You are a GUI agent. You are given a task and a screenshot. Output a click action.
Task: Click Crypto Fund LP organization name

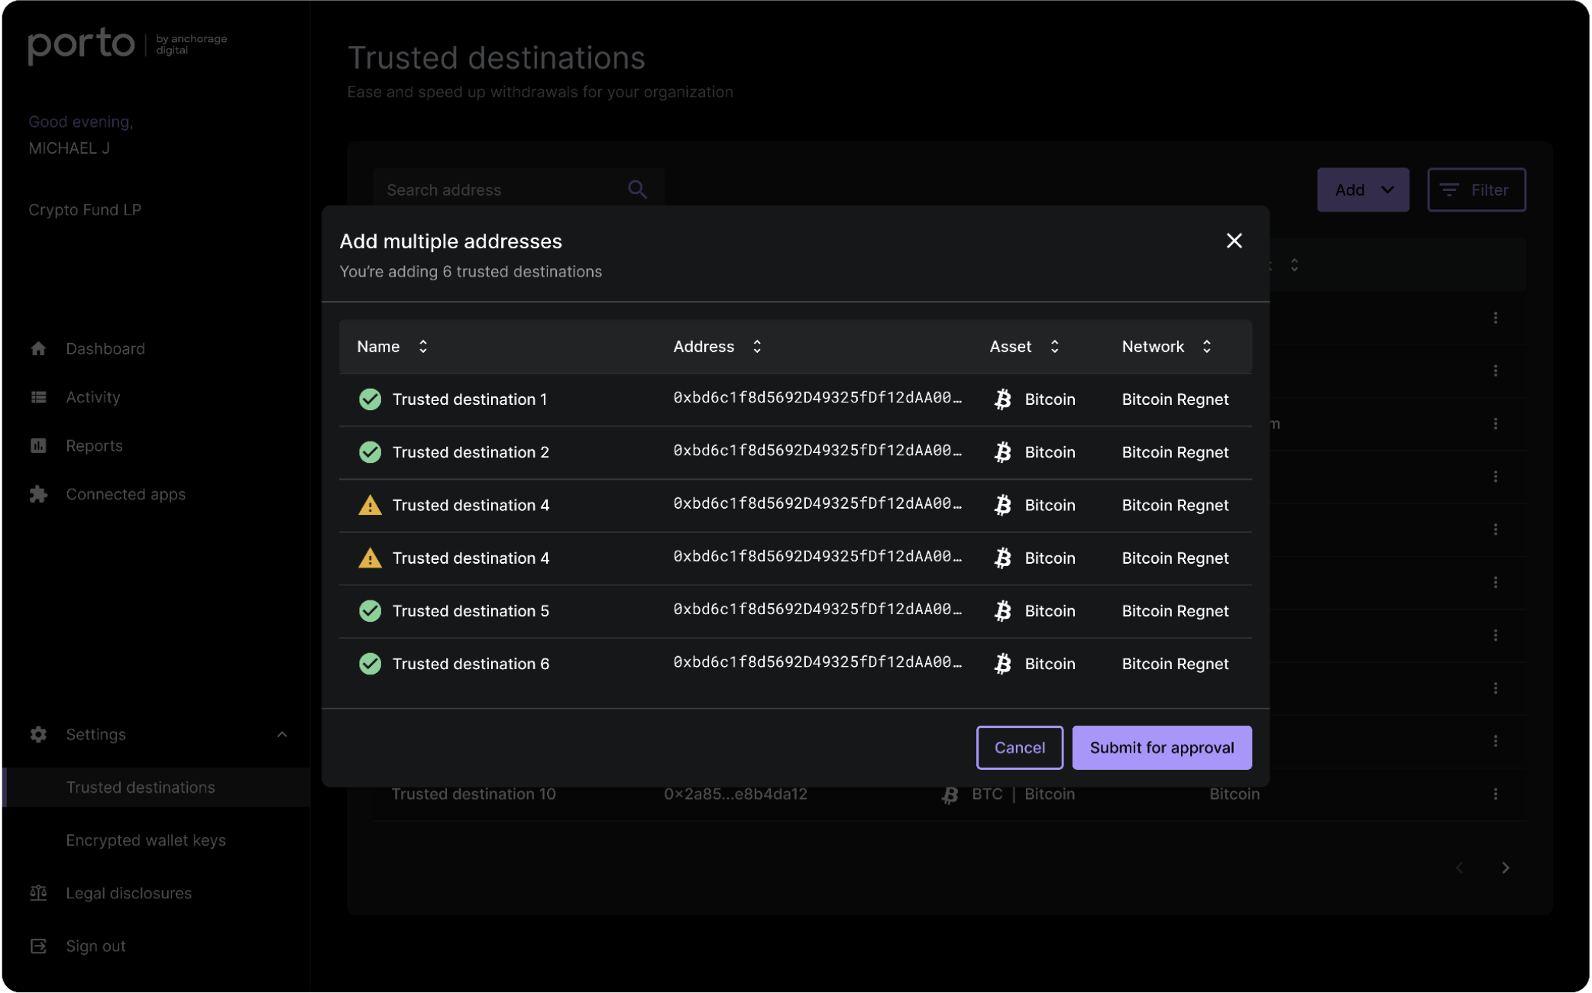[x=85, y=209]
